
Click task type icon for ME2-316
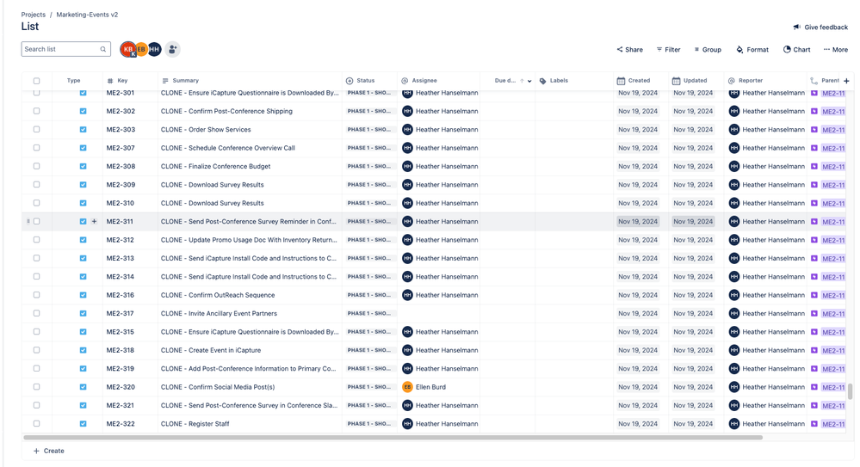pyautogui.click(x=83, y=295)
